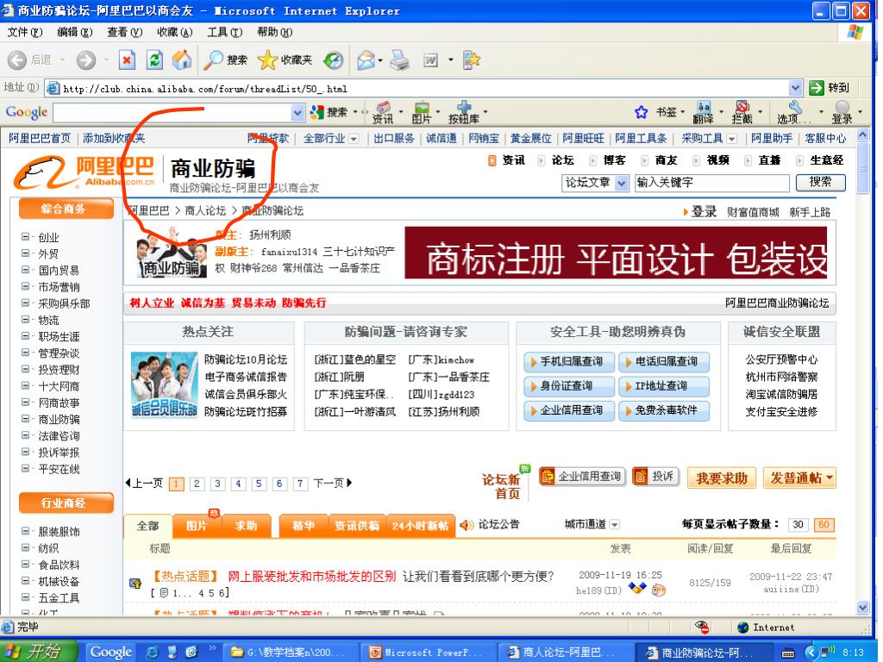Open the 商业防骗 sidebar category

pyautogui.click(x=59, y=420)
